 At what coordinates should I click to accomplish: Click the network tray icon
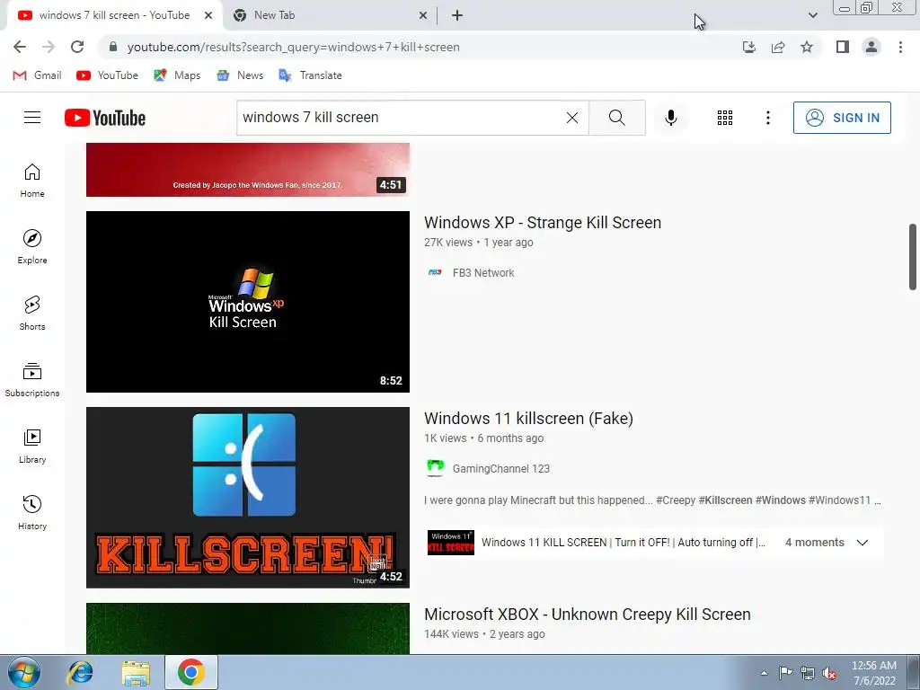tap(808, 673)
